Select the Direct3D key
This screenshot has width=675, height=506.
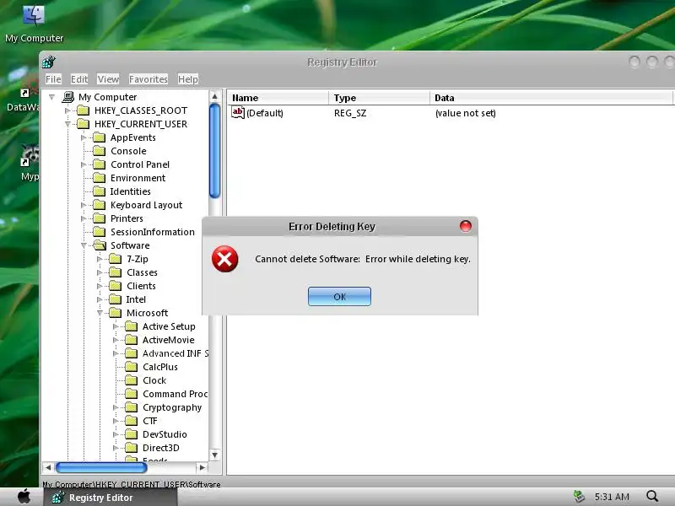point(160,448)
